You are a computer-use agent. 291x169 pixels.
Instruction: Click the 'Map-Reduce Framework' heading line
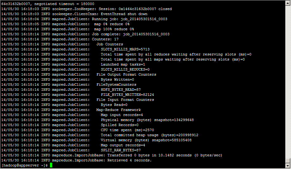71,110
